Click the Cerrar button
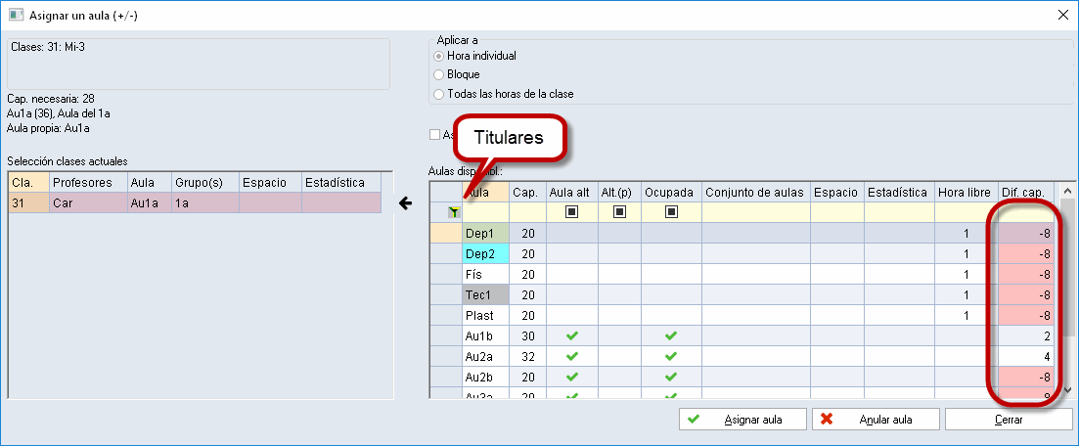This screenshot has width=1079, height=446. coord(1009,420)
